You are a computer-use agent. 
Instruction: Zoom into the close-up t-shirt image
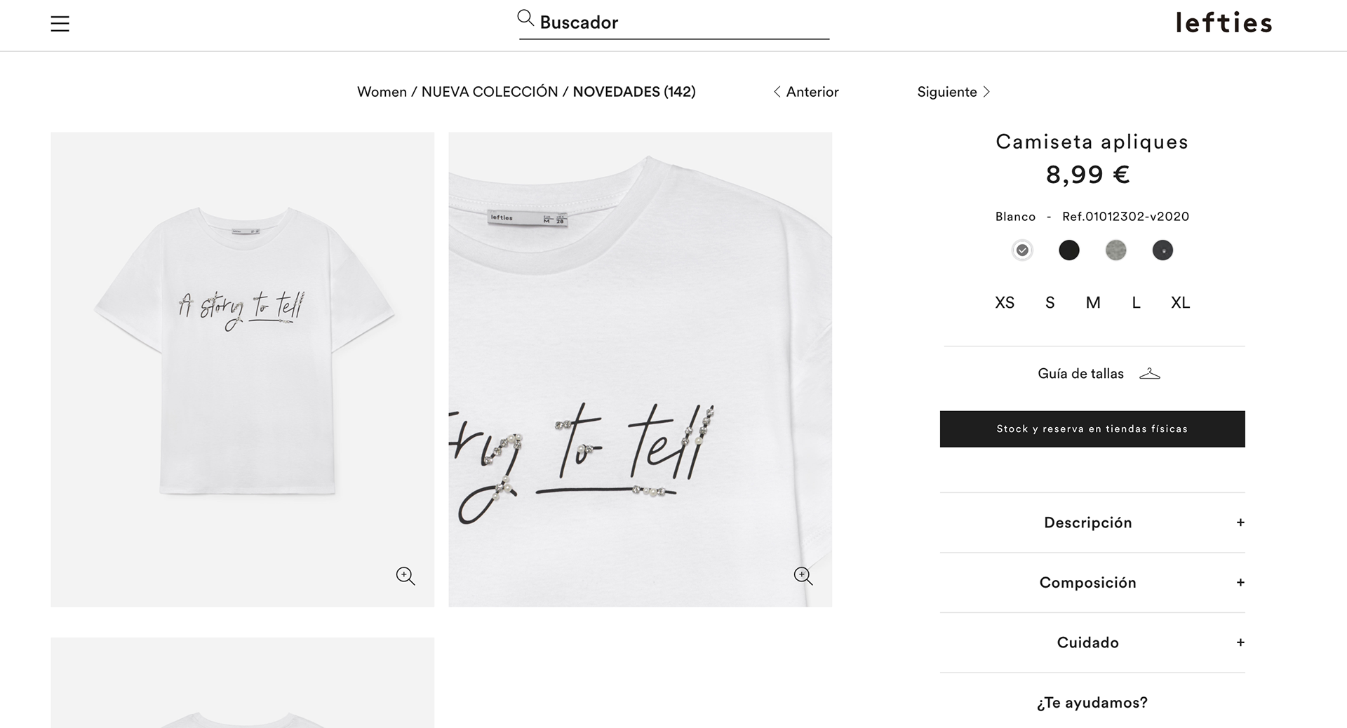(803, 577)
